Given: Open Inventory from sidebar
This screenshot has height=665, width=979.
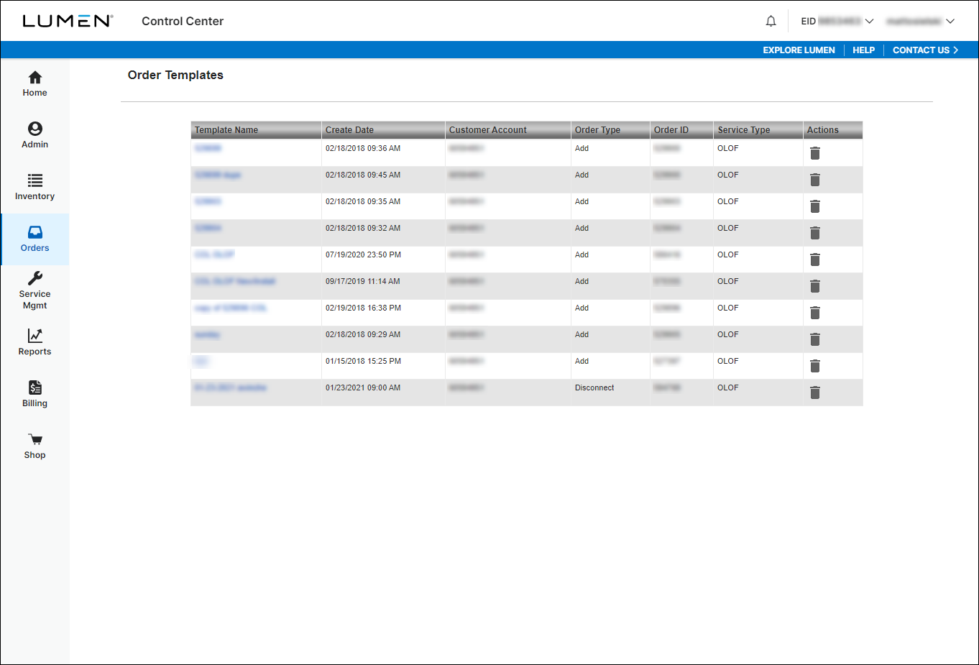Looking at the screenshot, I should click(x=35, y=188).
